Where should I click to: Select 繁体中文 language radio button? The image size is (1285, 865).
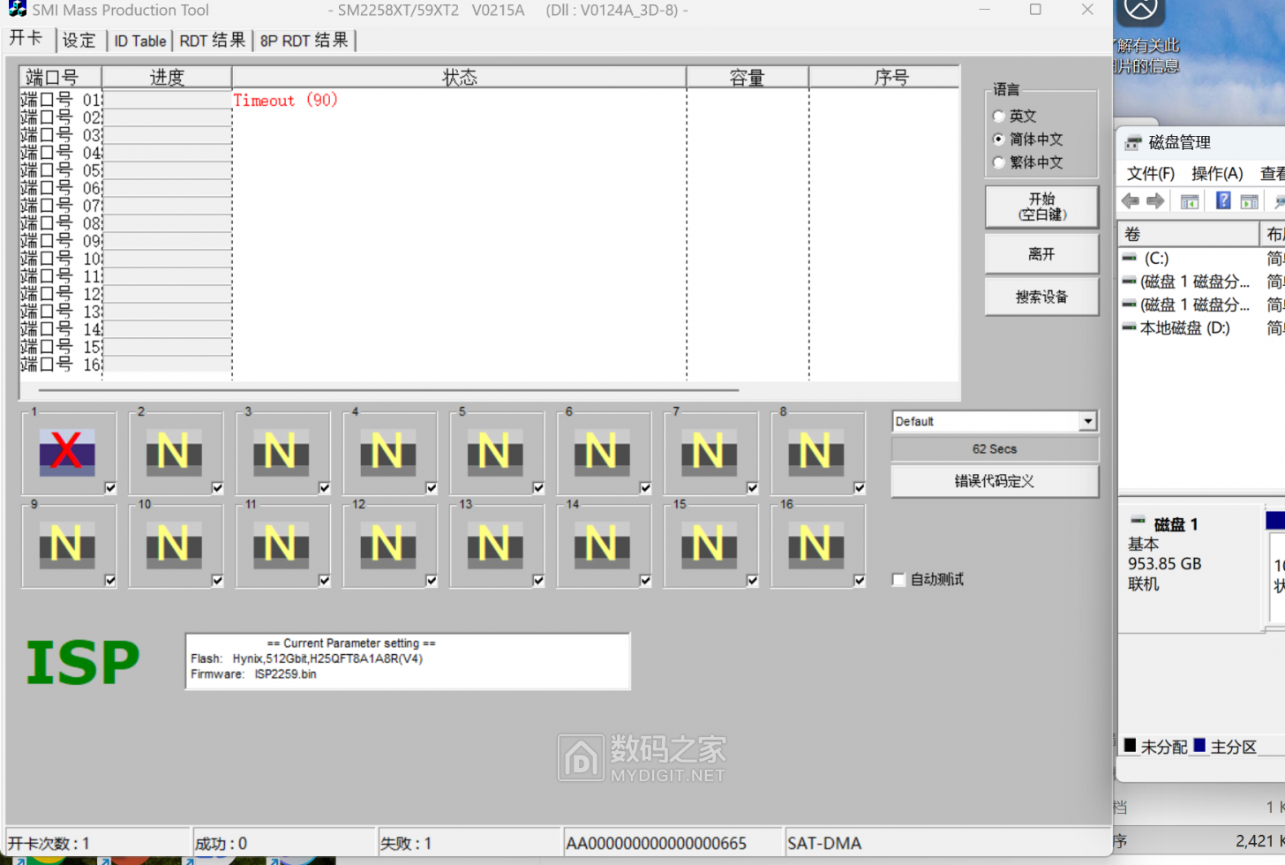[x=998, y=162]
